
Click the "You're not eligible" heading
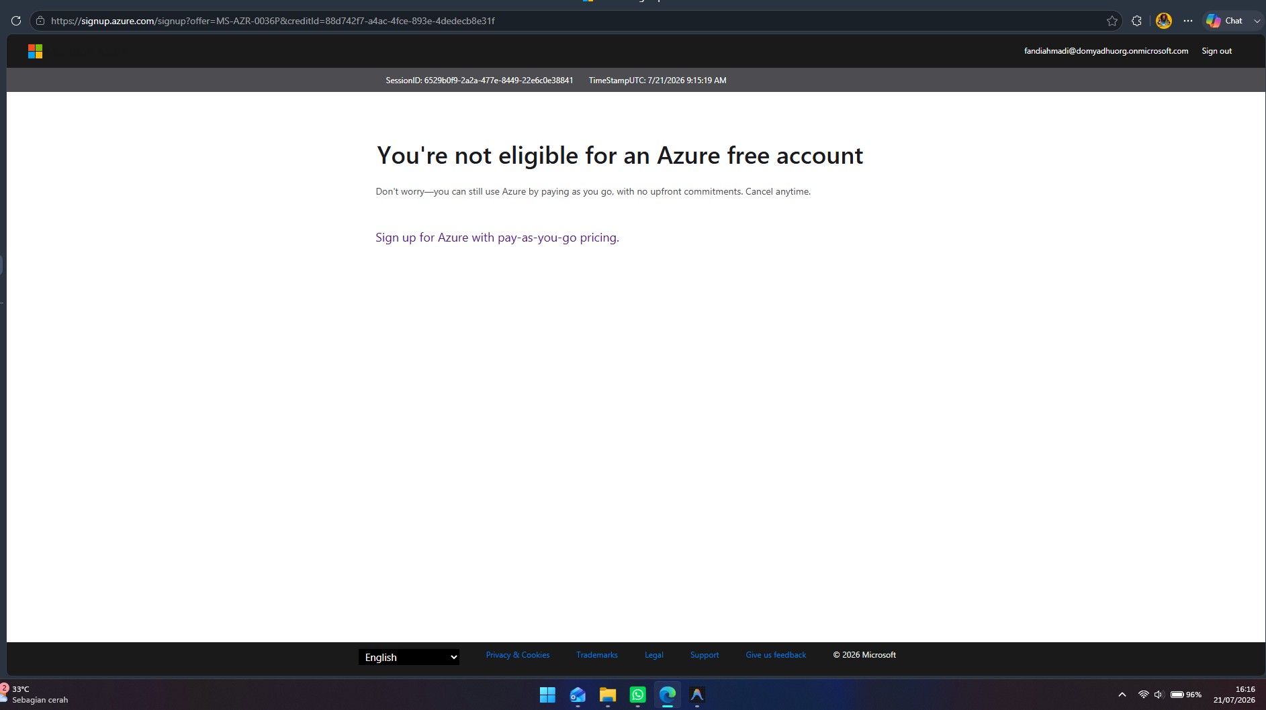pyautogui.click(x=620, y=156)
